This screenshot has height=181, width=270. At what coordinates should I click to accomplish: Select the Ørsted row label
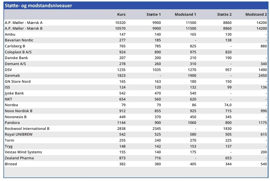point(11,164)
